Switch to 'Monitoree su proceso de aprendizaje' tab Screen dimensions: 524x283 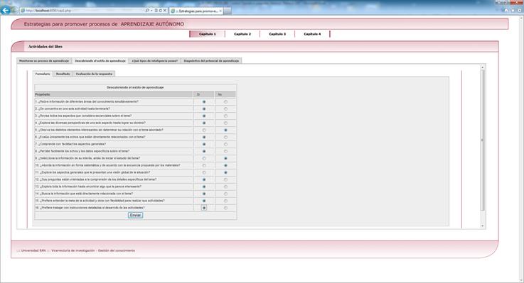[44, 61]
